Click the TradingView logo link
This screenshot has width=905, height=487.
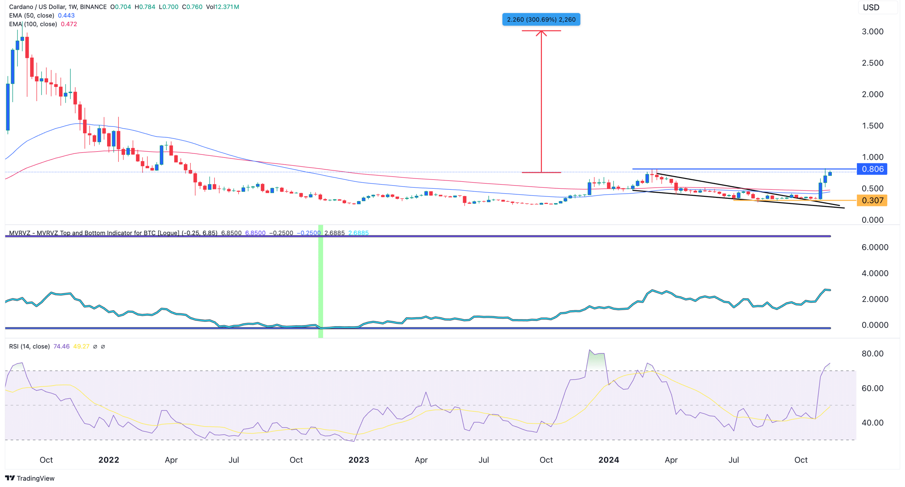[30, 478]
